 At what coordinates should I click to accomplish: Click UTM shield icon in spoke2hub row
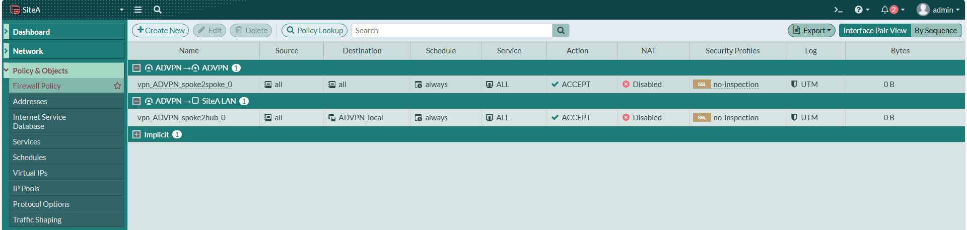(x=794, y=118)
